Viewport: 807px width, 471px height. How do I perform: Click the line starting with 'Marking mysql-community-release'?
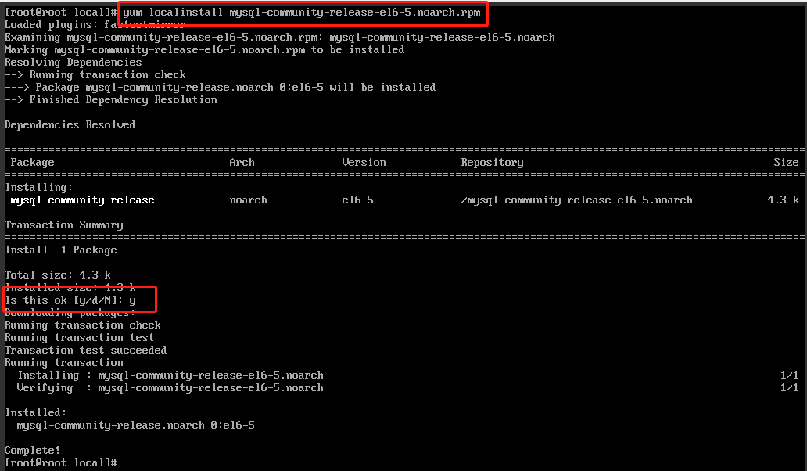coord(204,50)
